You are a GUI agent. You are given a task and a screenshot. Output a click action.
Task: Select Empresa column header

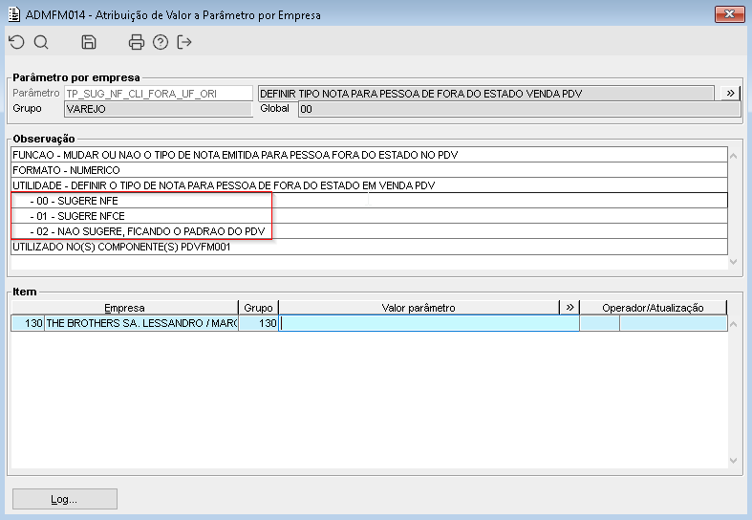[124, 308]
